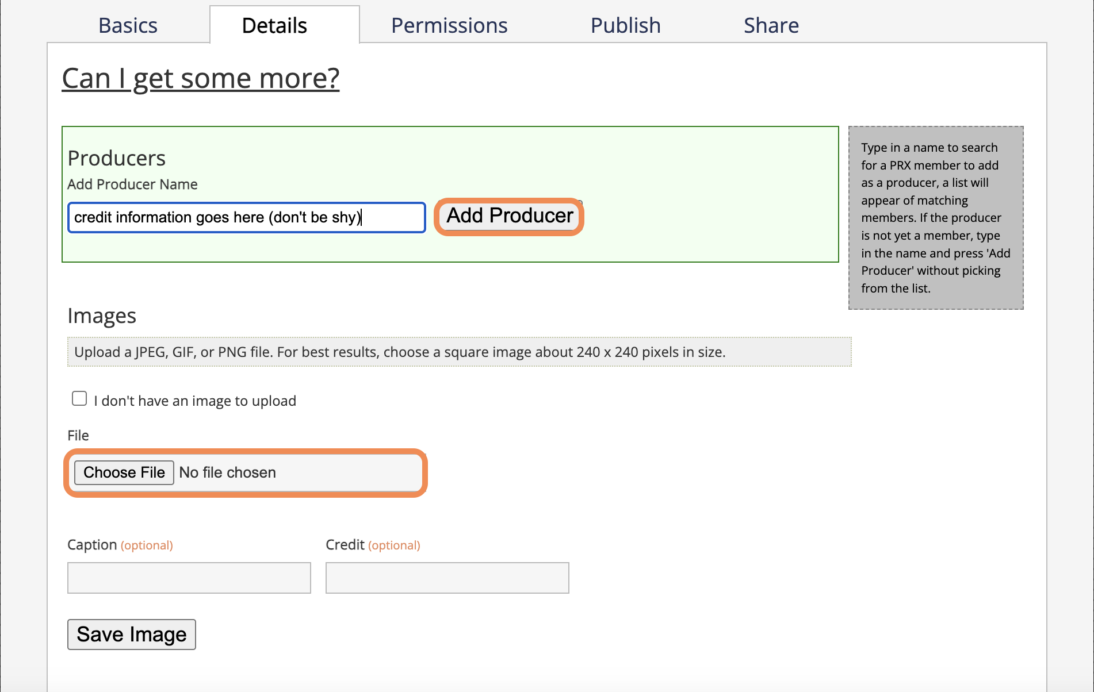Open the Permissions tab
1094x692 pixels.
449,25
